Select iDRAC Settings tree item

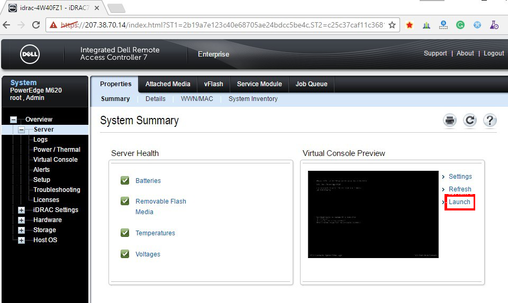click(56, 210)
